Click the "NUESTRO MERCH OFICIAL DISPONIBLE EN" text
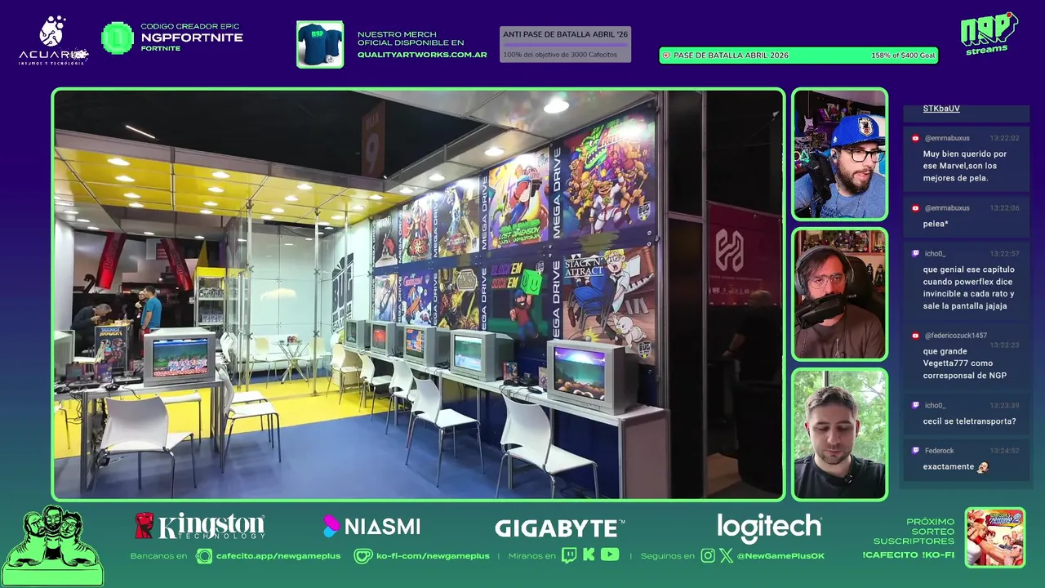 (x=411, y=38)
